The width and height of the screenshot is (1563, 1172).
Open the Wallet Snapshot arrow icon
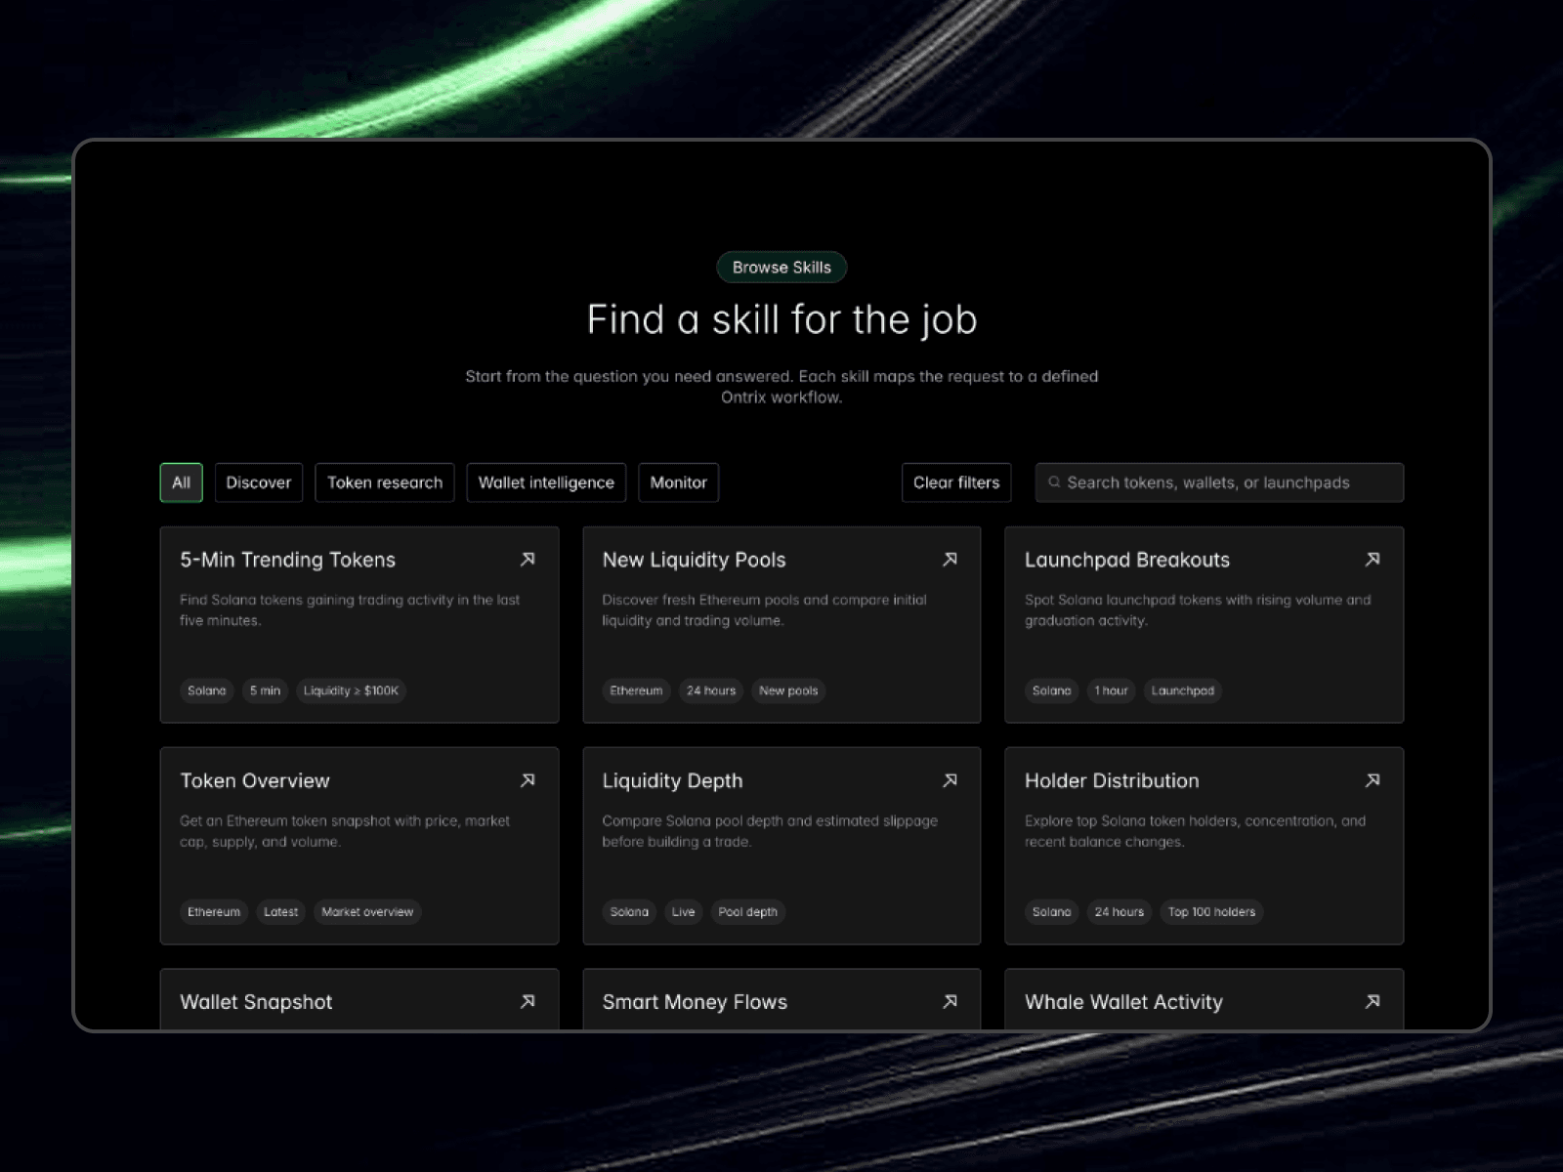pos(528,1001)
